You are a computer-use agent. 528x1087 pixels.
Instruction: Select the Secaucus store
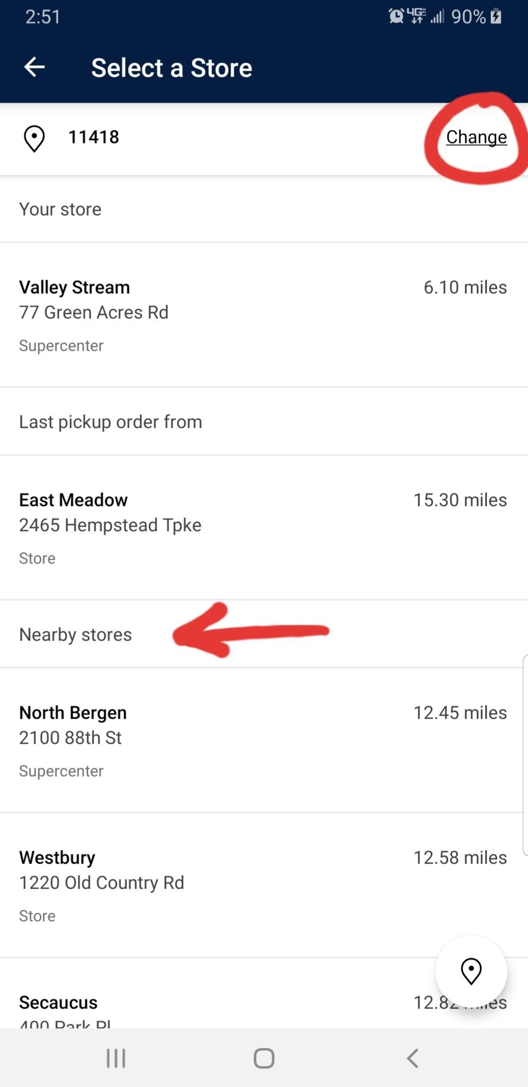[58, 1003]
